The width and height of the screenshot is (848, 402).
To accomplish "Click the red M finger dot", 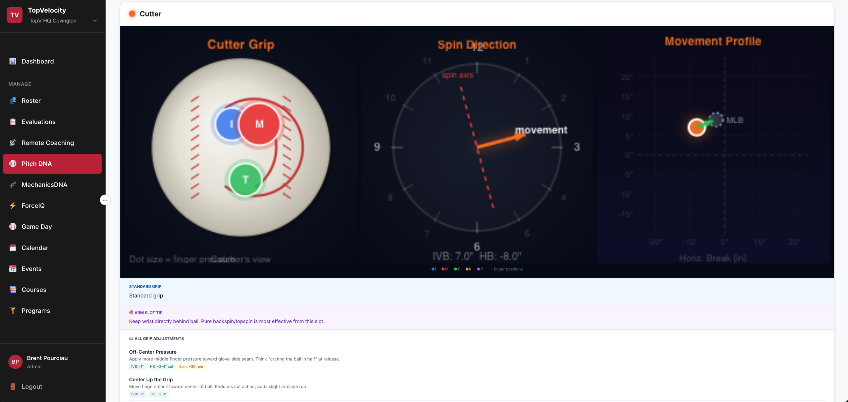I will pos(259,124).
